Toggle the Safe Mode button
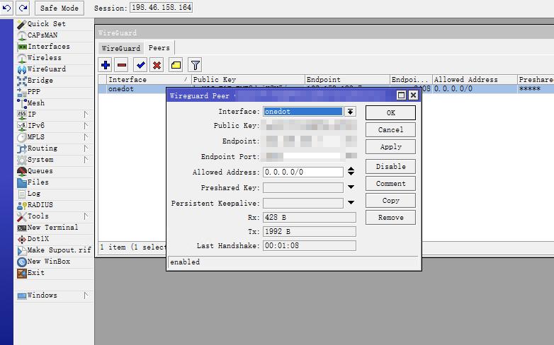554x345 pixels. click(60, 8)
